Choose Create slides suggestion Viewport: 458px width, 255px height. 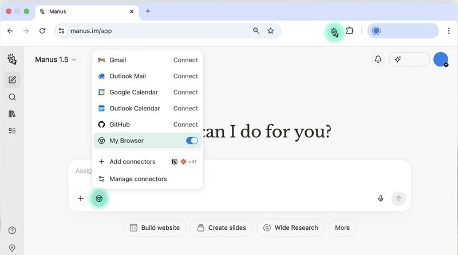pyautogui.click(x=222, y=228)
